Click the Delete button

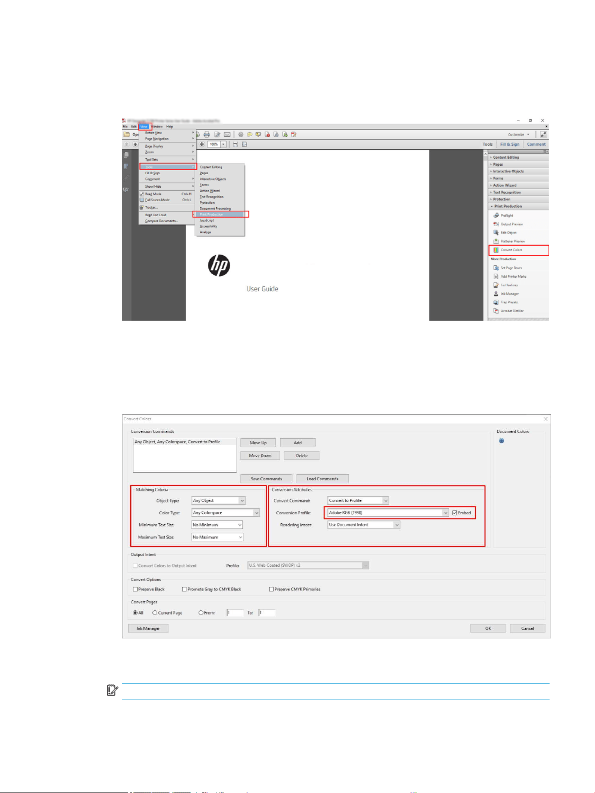pyautogui.click(x=301, y=456)
